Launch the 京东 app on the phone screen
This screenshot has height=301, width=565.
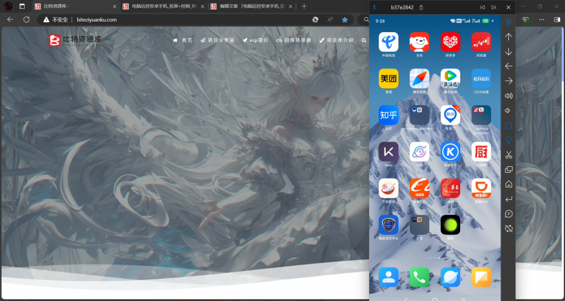[419, 42]
